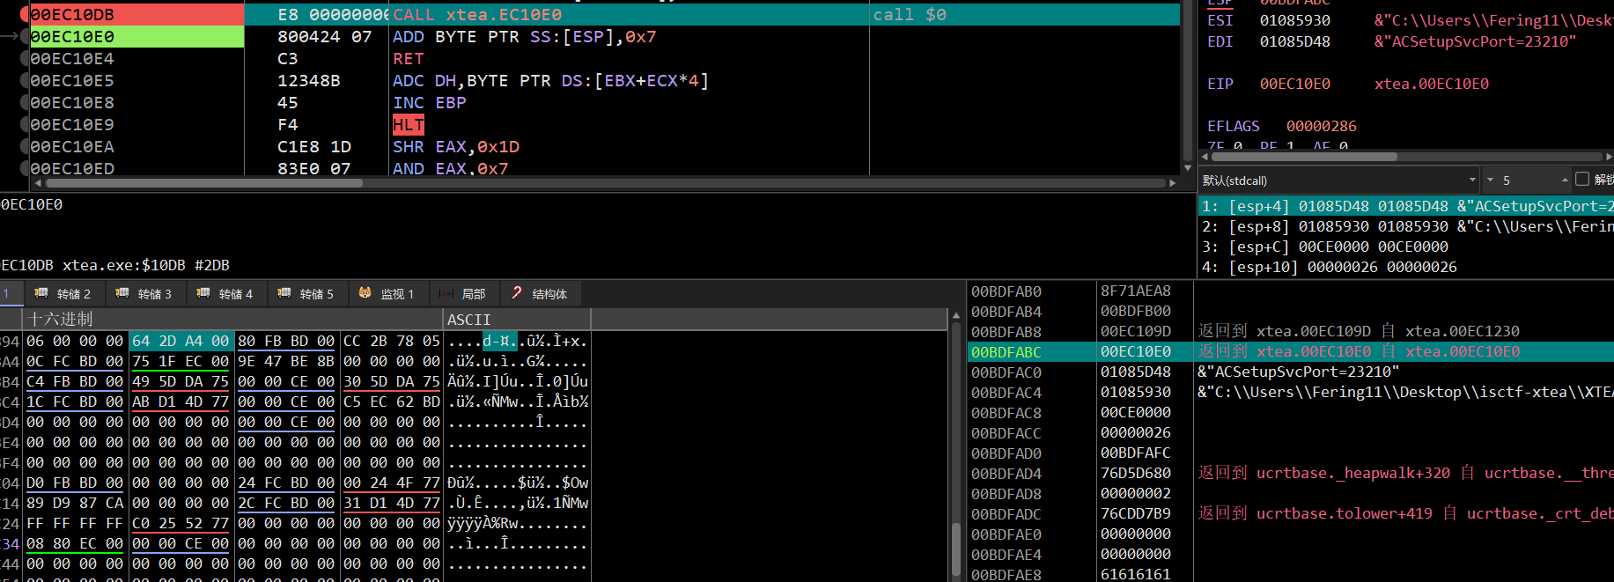This screenshot has width=1614, height=582.
Task: Select stack row at address 00BDFAB8
Action: coord(1291,331)
